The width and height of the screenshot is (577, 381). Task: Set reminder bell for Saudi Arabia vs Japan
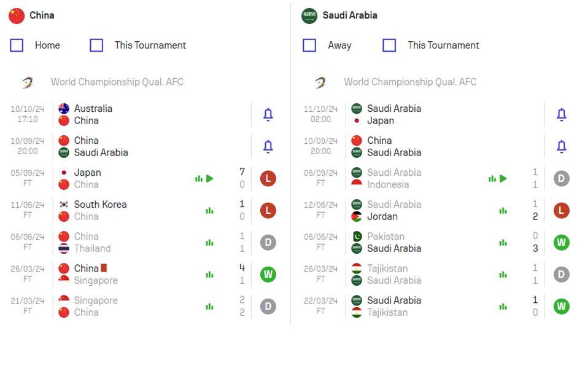pyautogui.click(x=561, y=114)
